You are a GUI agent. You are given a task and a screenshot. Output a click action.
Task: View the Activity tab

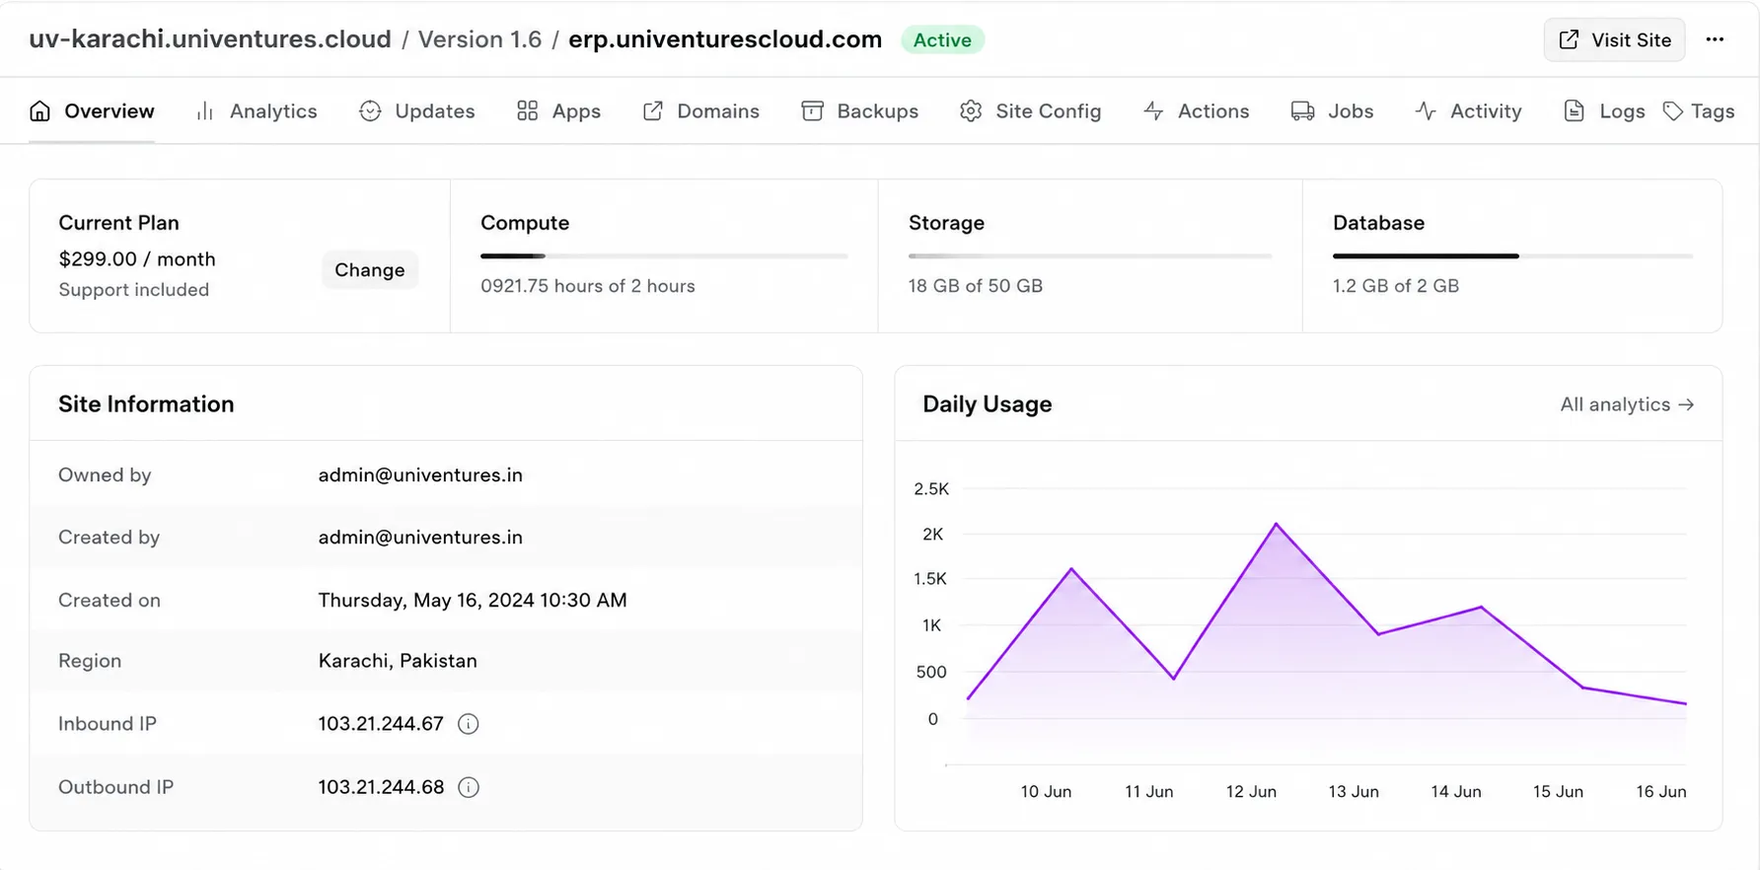(1468, 111)
